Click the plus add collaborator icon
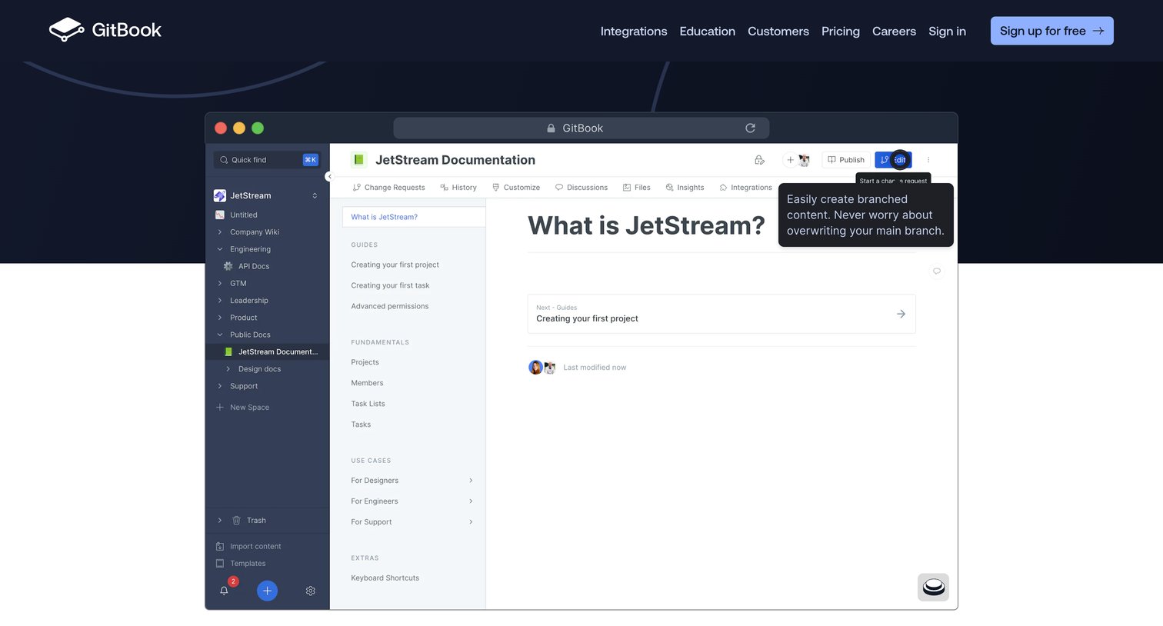Image resolution: width=1163 pixels, height=626 pixels. click(790, 160)
